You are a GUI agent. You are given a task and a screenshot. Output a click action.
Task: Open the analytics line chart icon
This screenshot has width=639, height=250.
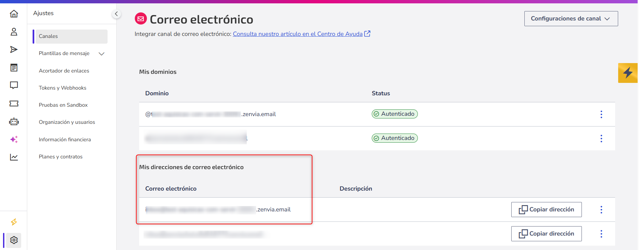point(14,157)
